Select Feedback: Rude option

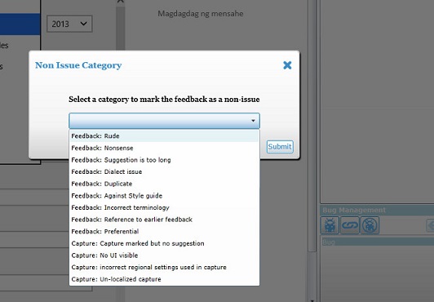[x=165, y=136]
